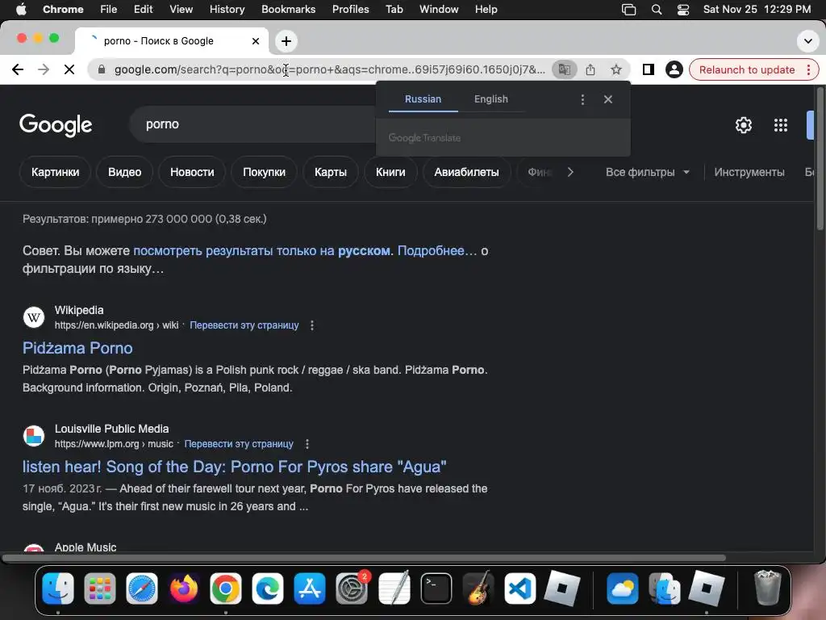Viewport: 826px width, 620px height.
Task: Click посмотреть результаты только на русском link
Action: 262,251
